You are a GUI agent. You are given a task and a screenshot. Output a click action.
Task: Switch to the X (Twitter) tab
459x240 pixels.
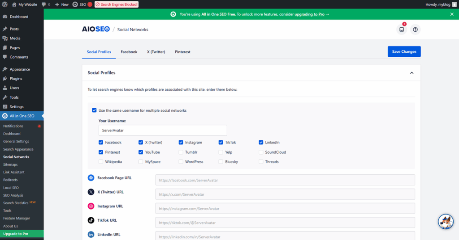click(156, 52)
